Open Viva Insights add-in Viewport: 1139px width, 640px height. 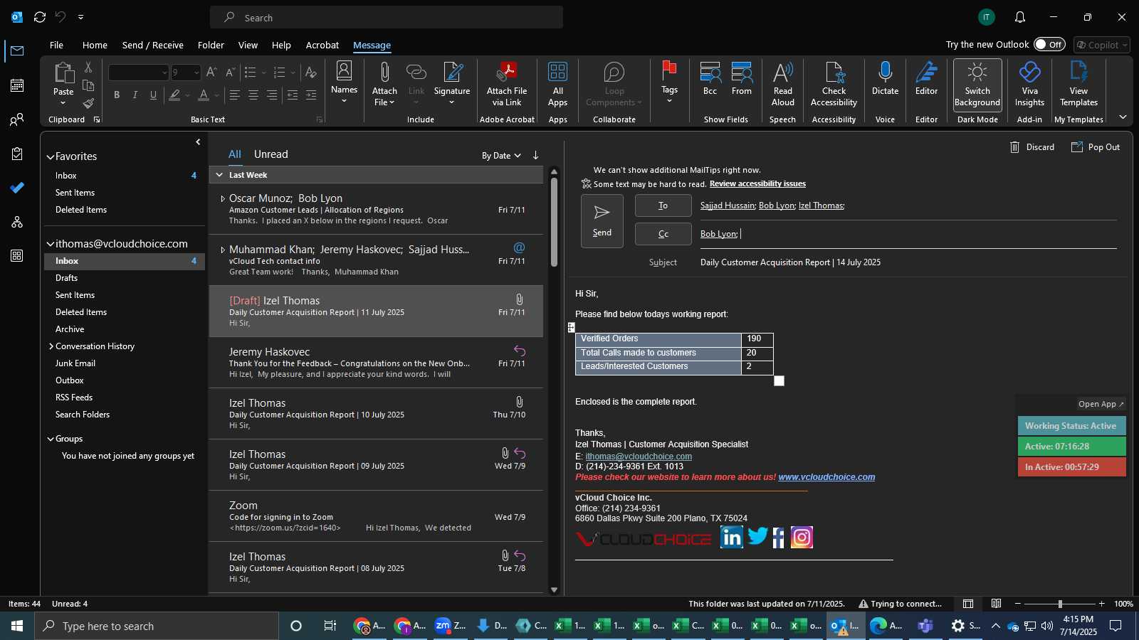pos(1029,83)
